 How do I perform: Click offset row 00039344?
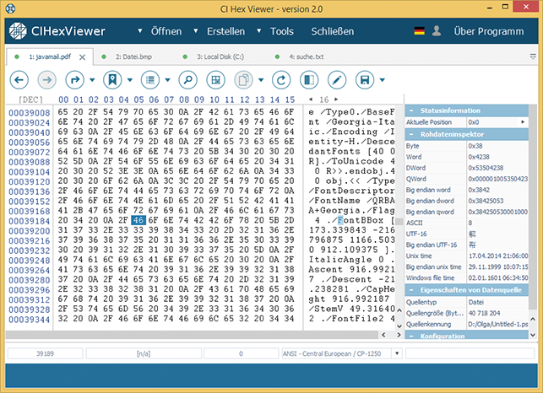tap(29, 320)
